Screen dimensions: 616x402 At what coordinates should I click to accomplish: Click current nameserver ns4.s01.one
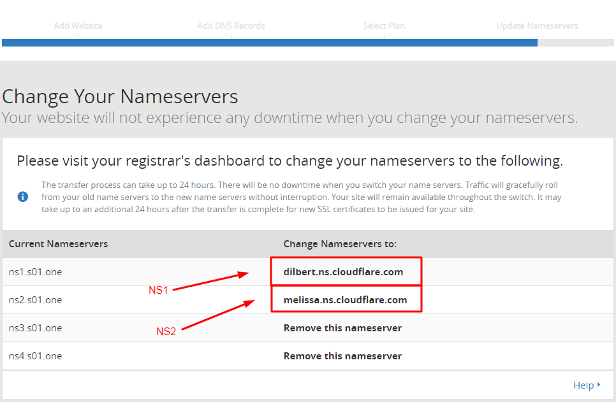35,356
